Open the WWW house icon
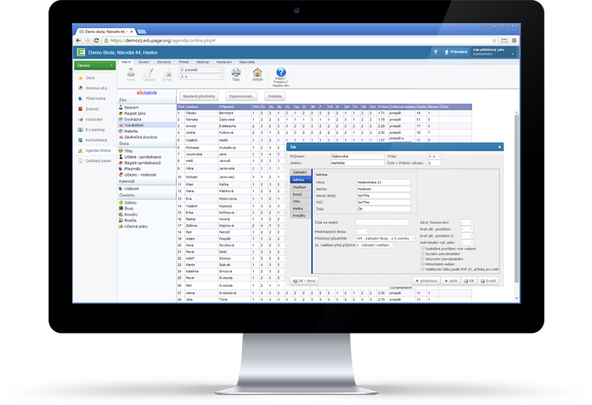 (x=258, y=74)
